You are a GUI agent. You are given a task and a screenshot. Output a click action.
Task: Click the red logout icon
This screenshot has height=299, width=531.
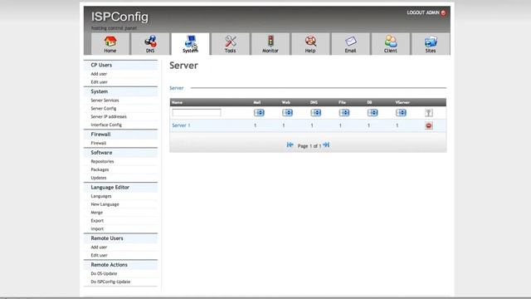[x=443, y=13]
